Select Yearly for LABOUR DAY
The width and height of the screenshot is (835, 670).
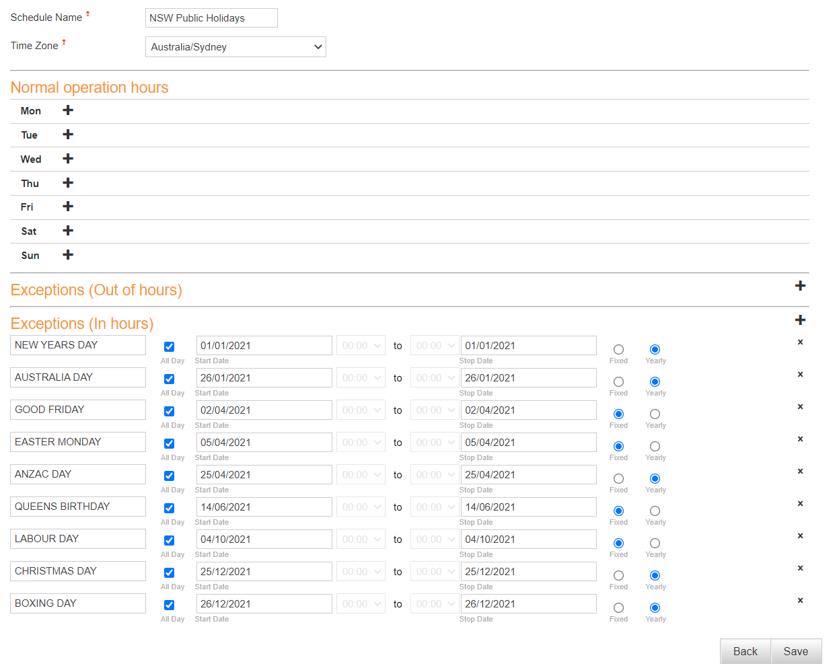point(655,544)
